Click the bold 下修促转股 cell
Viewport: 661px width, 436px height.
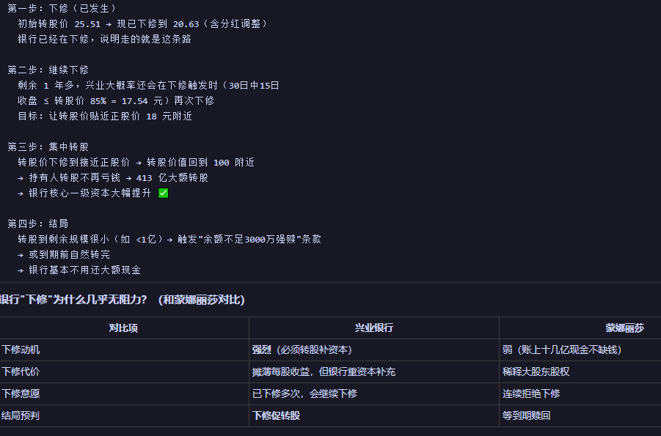tap(276, 415)
